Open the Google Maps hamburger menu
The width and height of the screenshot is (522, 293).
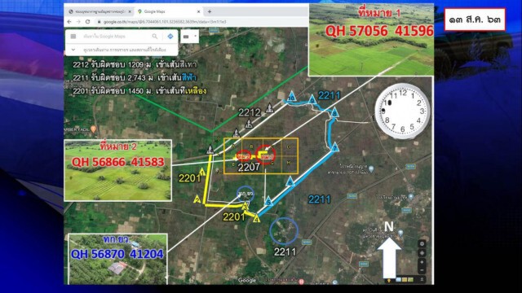73,36
